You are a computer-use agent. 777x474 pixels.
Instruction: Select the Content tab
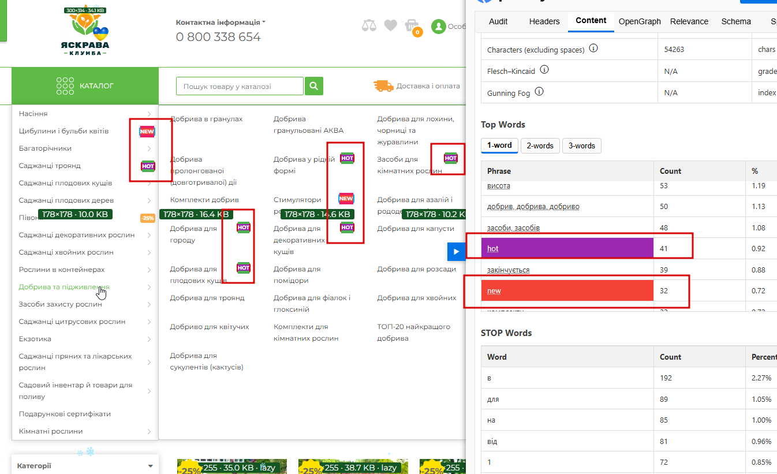[591, 21]
